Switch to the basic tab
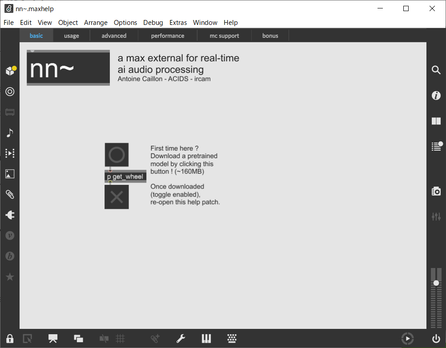The height and width of the screenshot is (348, 446). coord(36,36)
